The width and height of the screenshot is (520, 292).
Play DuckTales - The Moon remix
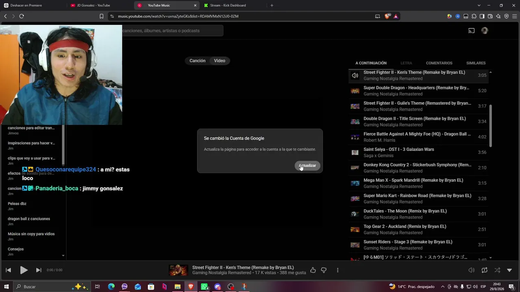point(418,214)
